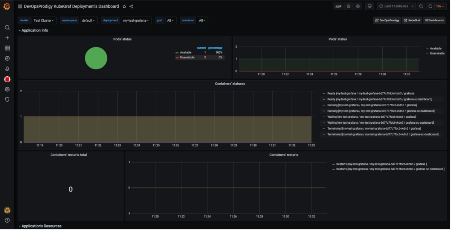Click the cluster variable label
This screenshot has height=231, width=451.
(x=24, y=20)
